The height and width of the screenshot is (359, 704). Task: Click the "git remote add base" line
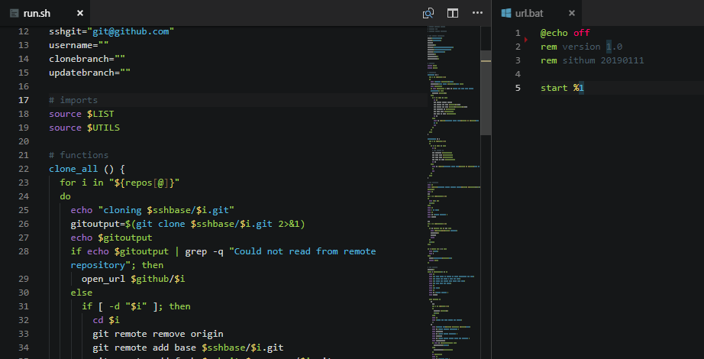click(188, 348)
